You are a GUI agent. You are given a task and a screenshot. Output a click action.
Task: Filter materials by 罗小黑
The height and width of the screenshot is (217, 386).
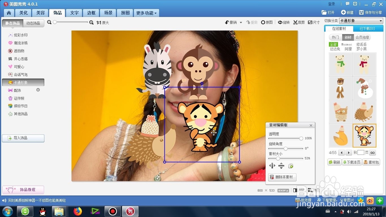coord(362,49)
